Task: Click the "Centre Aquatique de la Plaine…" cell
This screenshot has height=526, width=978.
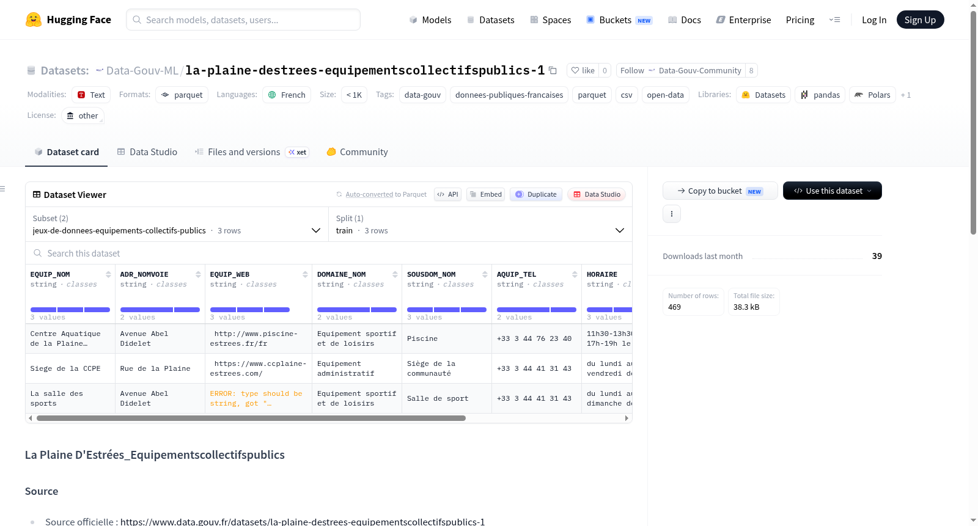Action: point(70,338)
